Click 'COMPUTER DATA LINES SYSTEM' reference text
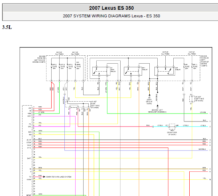Screen dimensions: 218x196 pyautogui.click(x=58, y=177)
